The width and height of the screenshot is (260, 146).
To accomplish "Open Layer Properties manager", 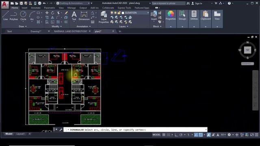I will (x=104, y=17).
